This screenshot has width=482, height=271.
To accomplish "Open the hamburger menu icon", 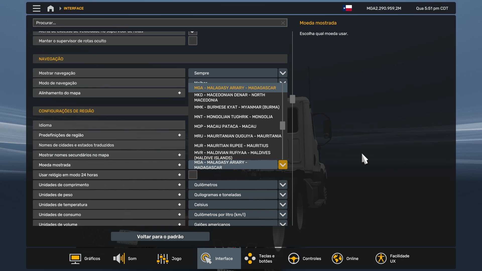I will (36, 8).
